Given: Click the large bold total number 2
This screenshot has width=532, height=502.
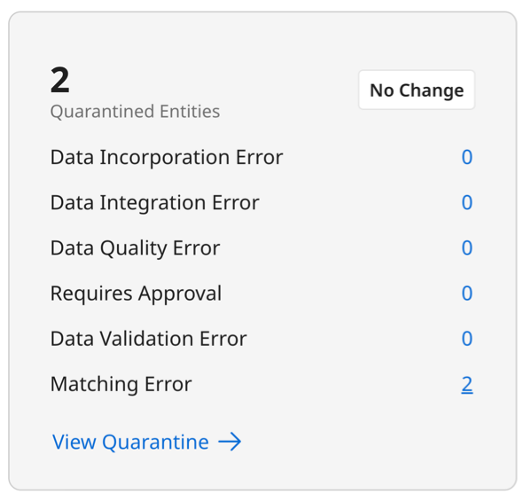Looking at the screenshot, I should 59,81.
